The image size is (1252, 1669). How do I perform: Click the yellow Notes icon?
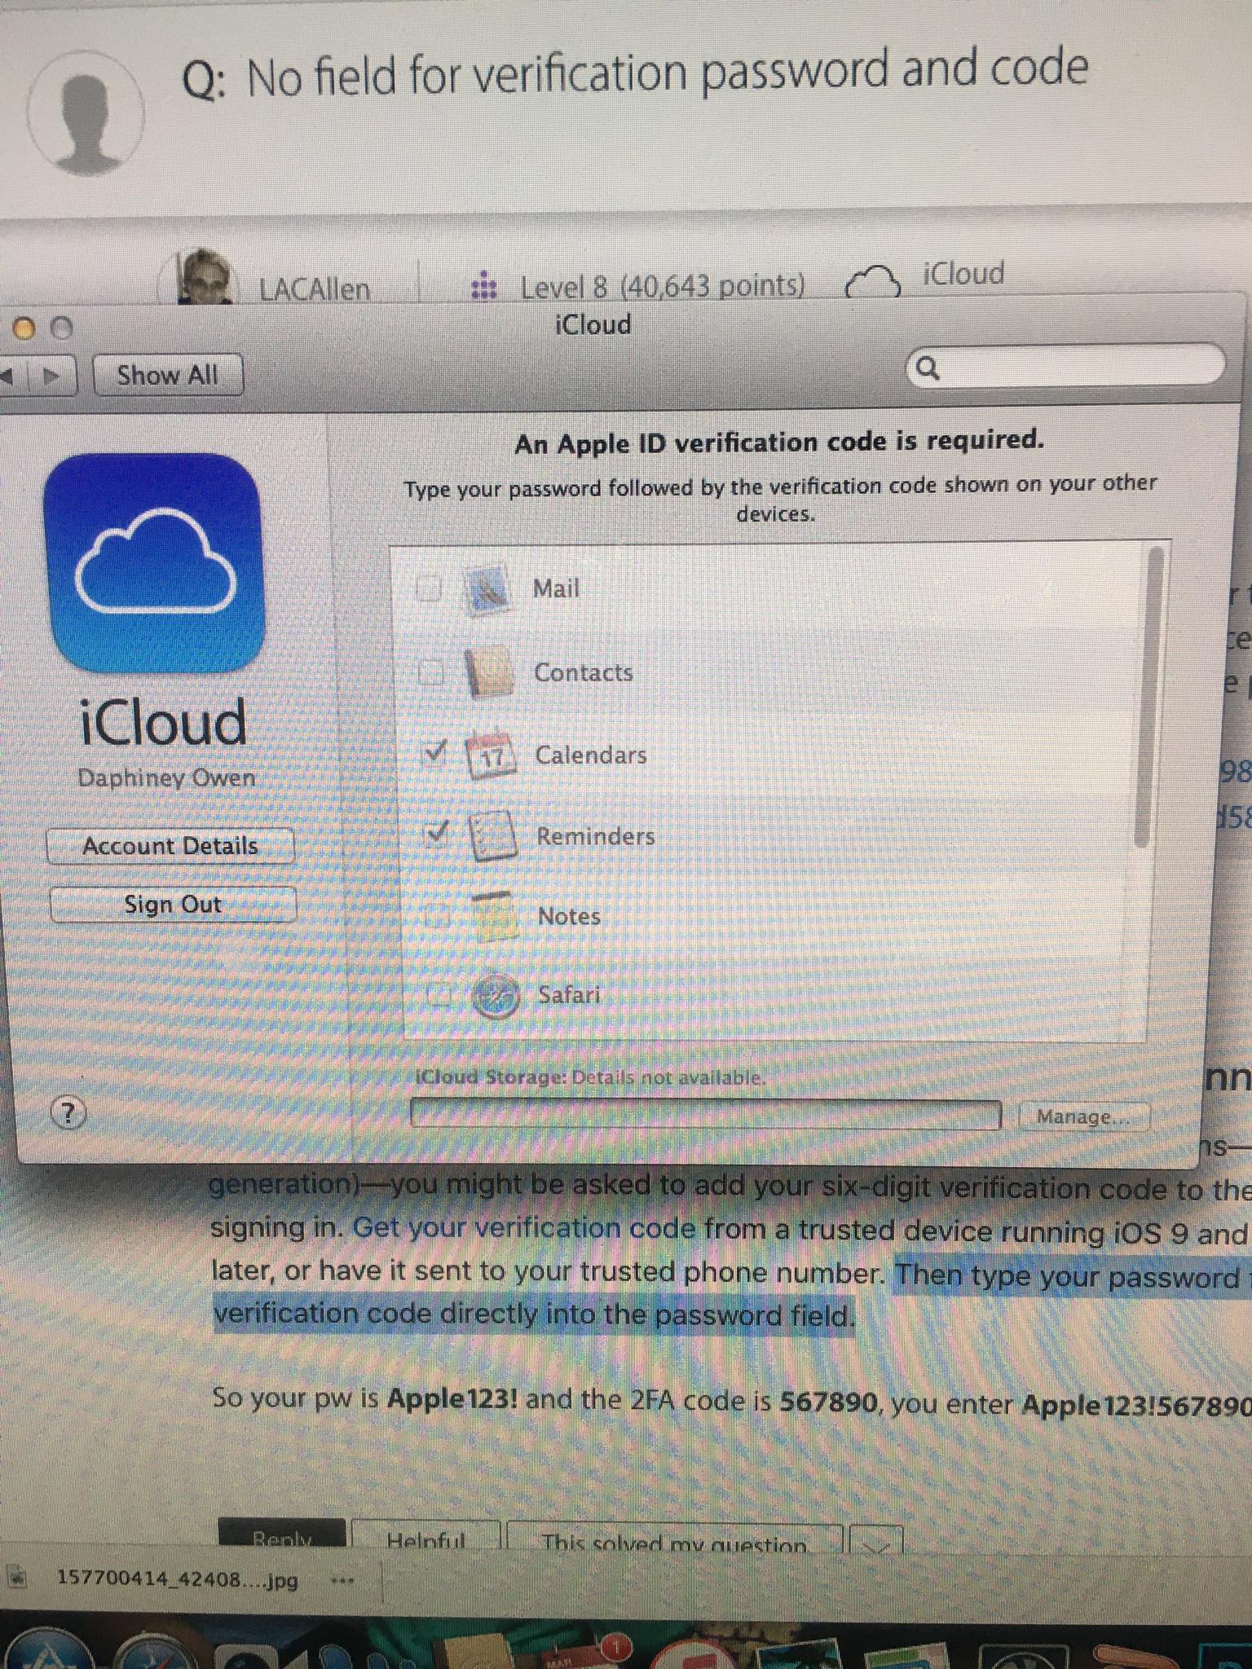[x=496, y=916]
